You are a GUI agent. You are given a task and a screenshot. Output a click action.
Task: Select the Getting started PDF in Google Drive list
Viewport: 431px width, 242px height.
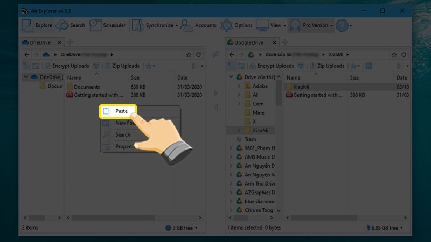click(315, 95)
